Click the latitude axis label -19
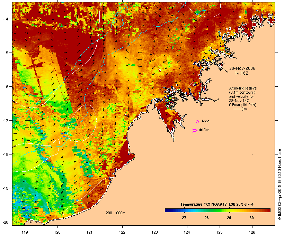The width and height of the screenshot is (284, 235). tap(5, 188)
